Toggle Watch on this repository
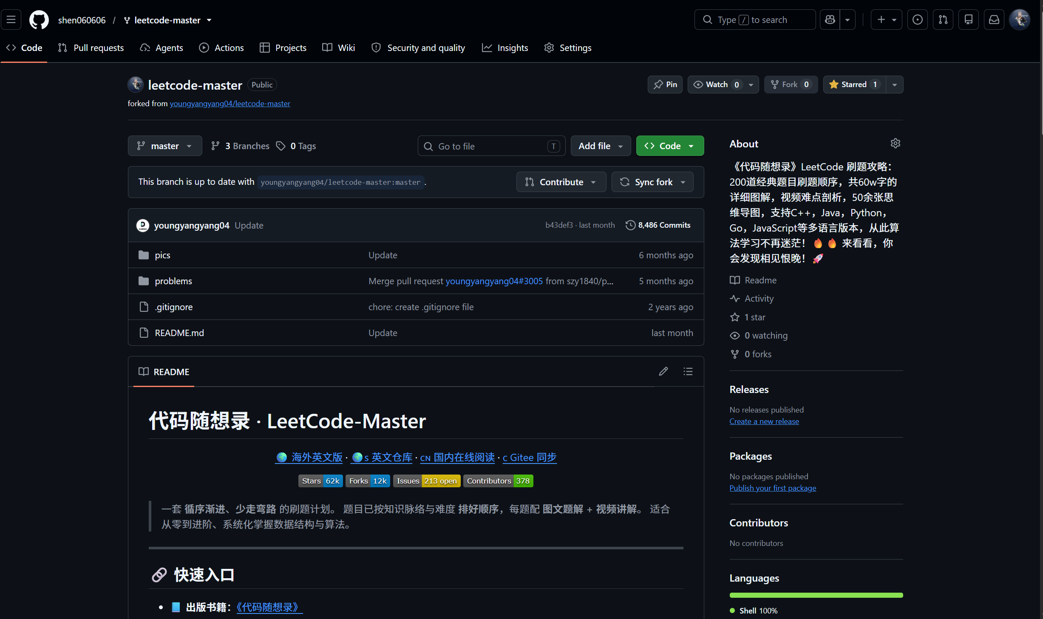 pos(716,85)
